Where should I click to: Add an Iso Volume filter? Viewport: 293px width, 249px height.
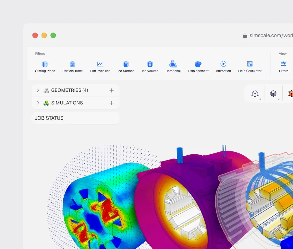[x=150, y=67]
